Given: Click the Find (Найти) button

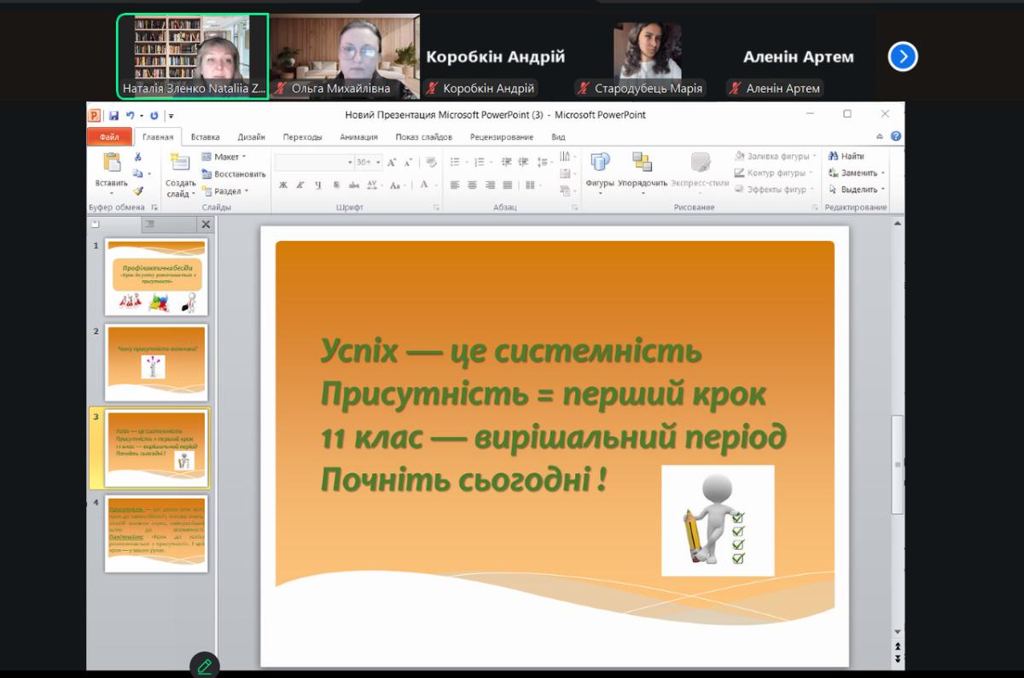Looking at the screenshot, I should [847, 156].
